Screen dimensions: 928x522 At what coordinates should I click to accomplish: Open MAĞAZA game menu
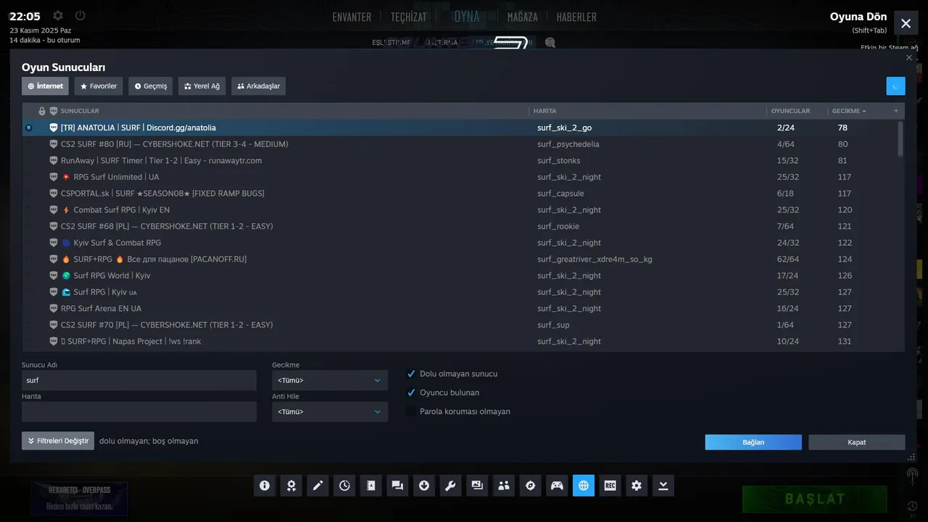tap(522, 17)
